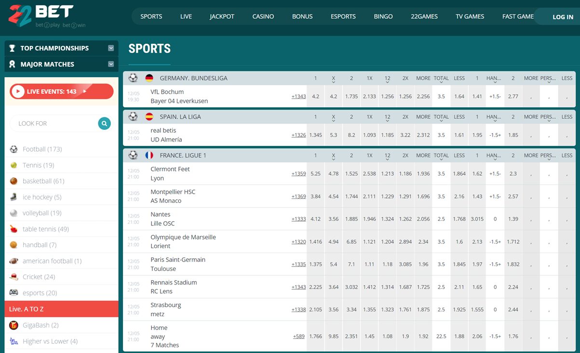Select odds 3.015 handicap for Nantes

point(477,219)
